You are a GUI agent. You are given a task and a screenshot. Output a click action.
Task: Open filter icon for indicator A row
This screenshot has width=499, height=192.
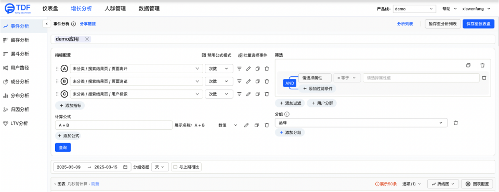pyautogui.click(x=239, y=68)
